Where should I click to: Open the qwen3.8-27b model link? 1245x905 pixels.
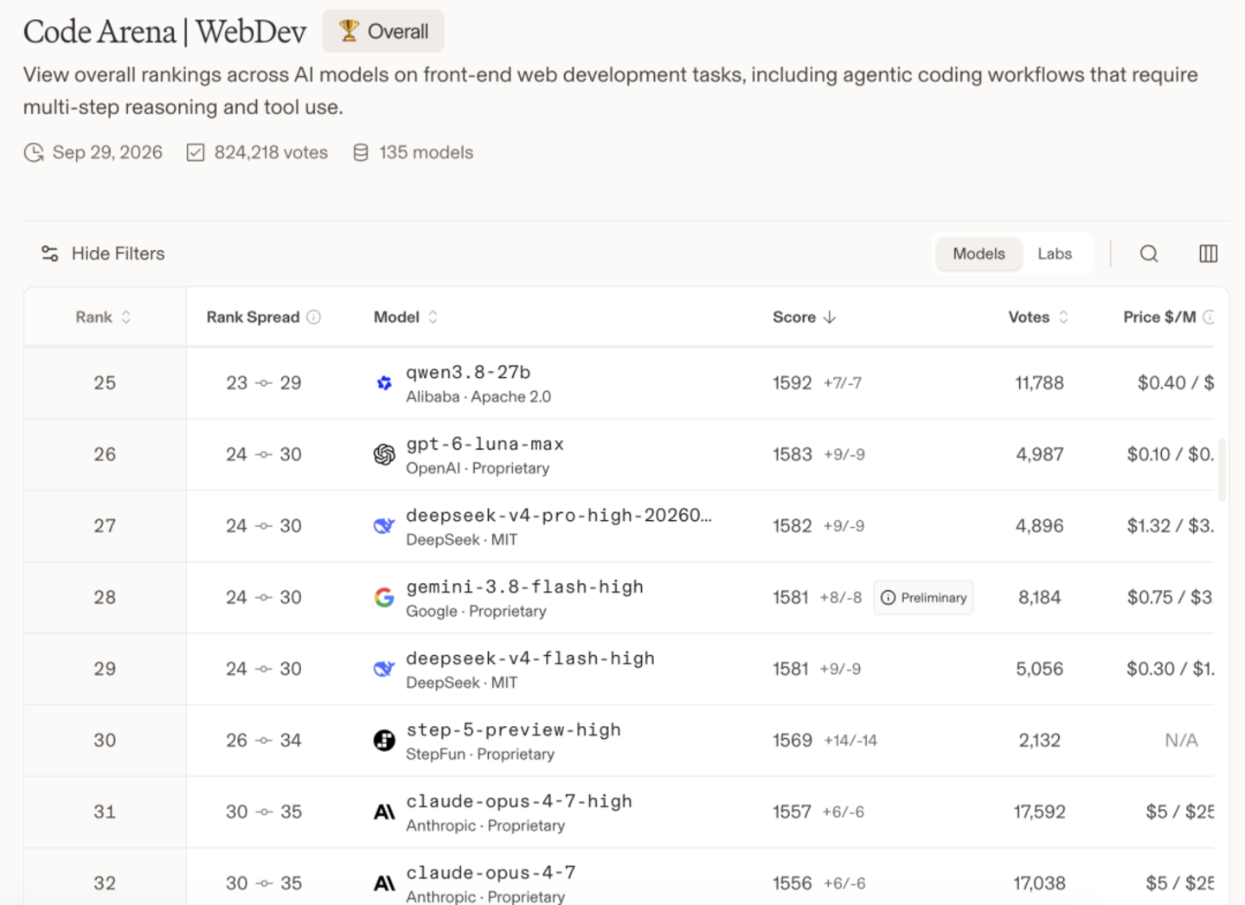click(x=468, y=373)
